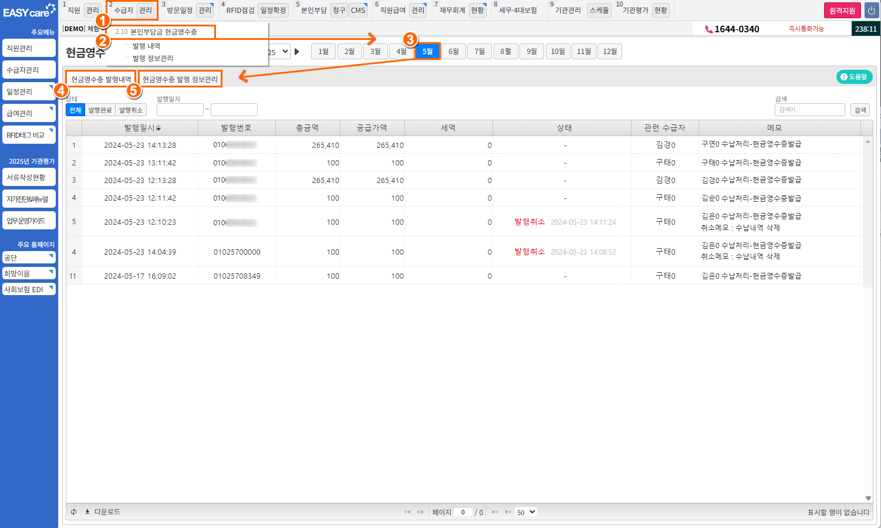Select the 7월 month button
This screenshot has width=881, height=528.
(x=480, y=52)
